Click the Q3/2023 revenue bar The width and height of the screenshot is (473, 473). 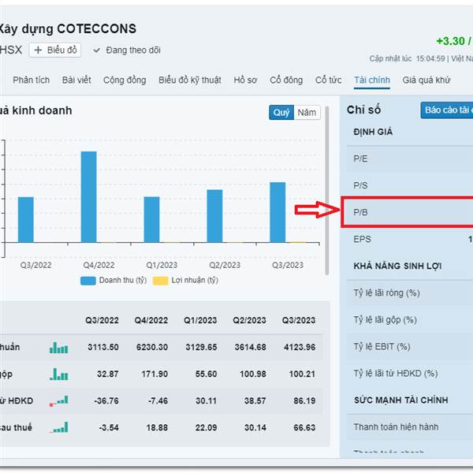pyautogui.click(x=277, y=212)
